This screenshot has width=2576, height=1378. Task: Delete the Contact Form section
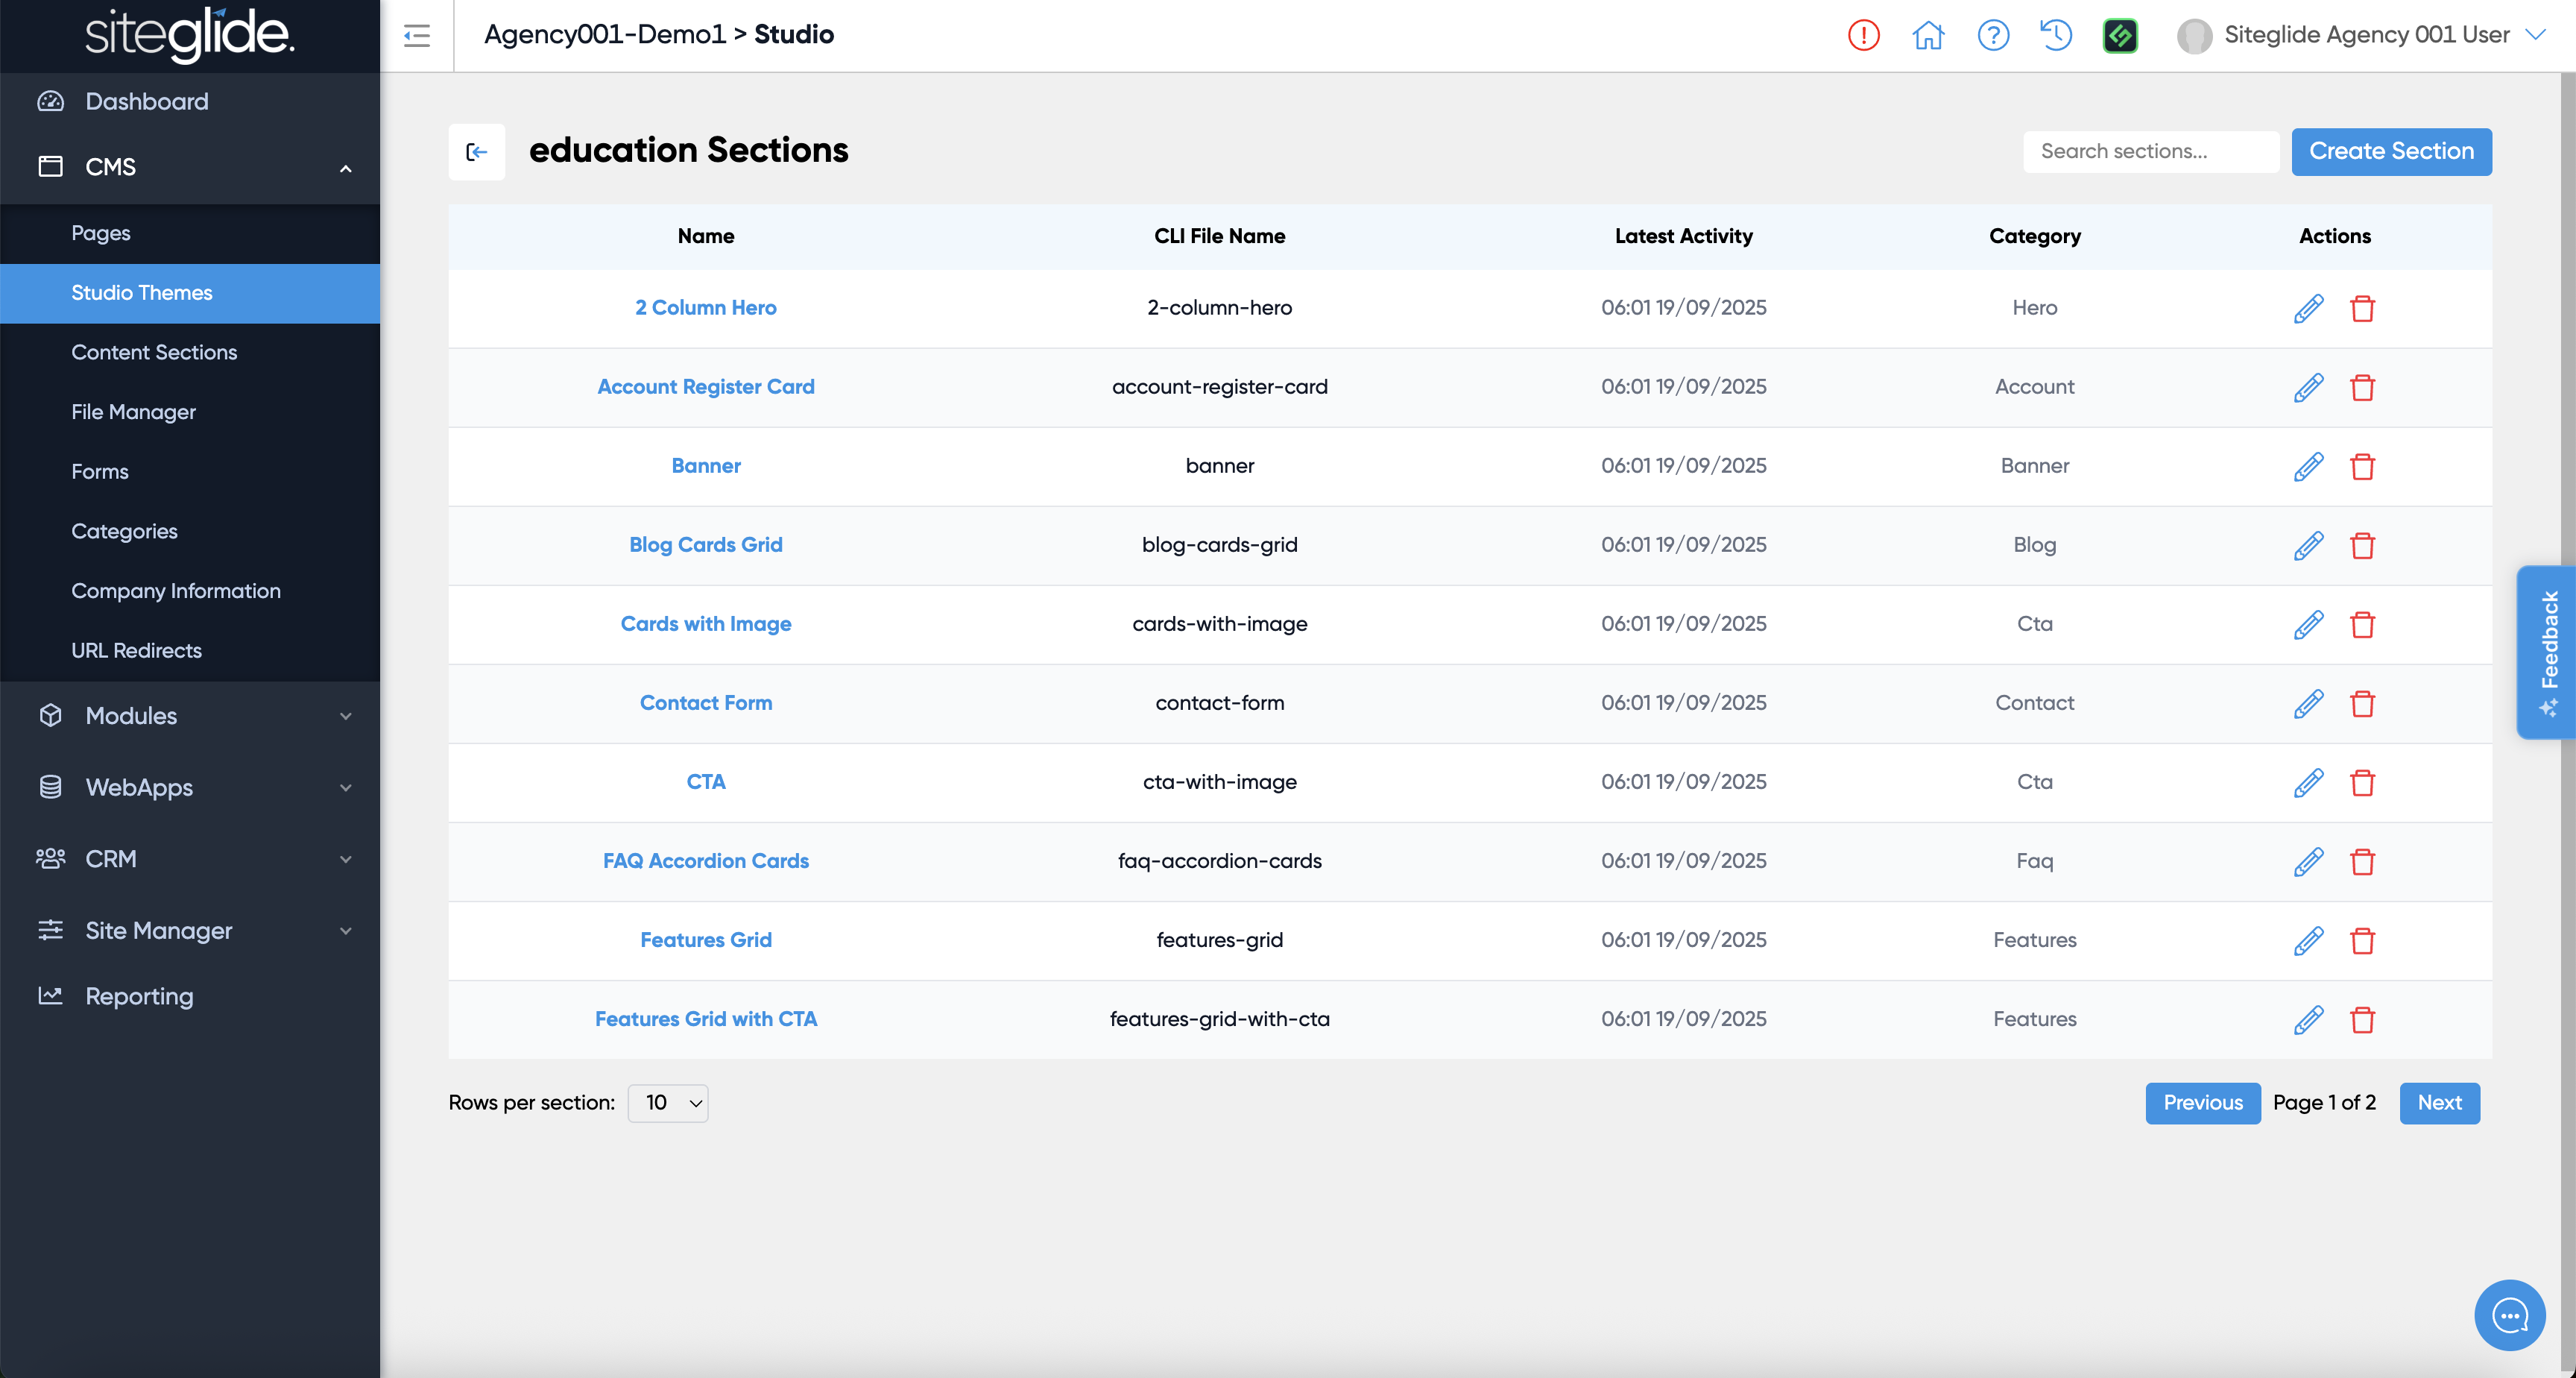(2362, 703)
